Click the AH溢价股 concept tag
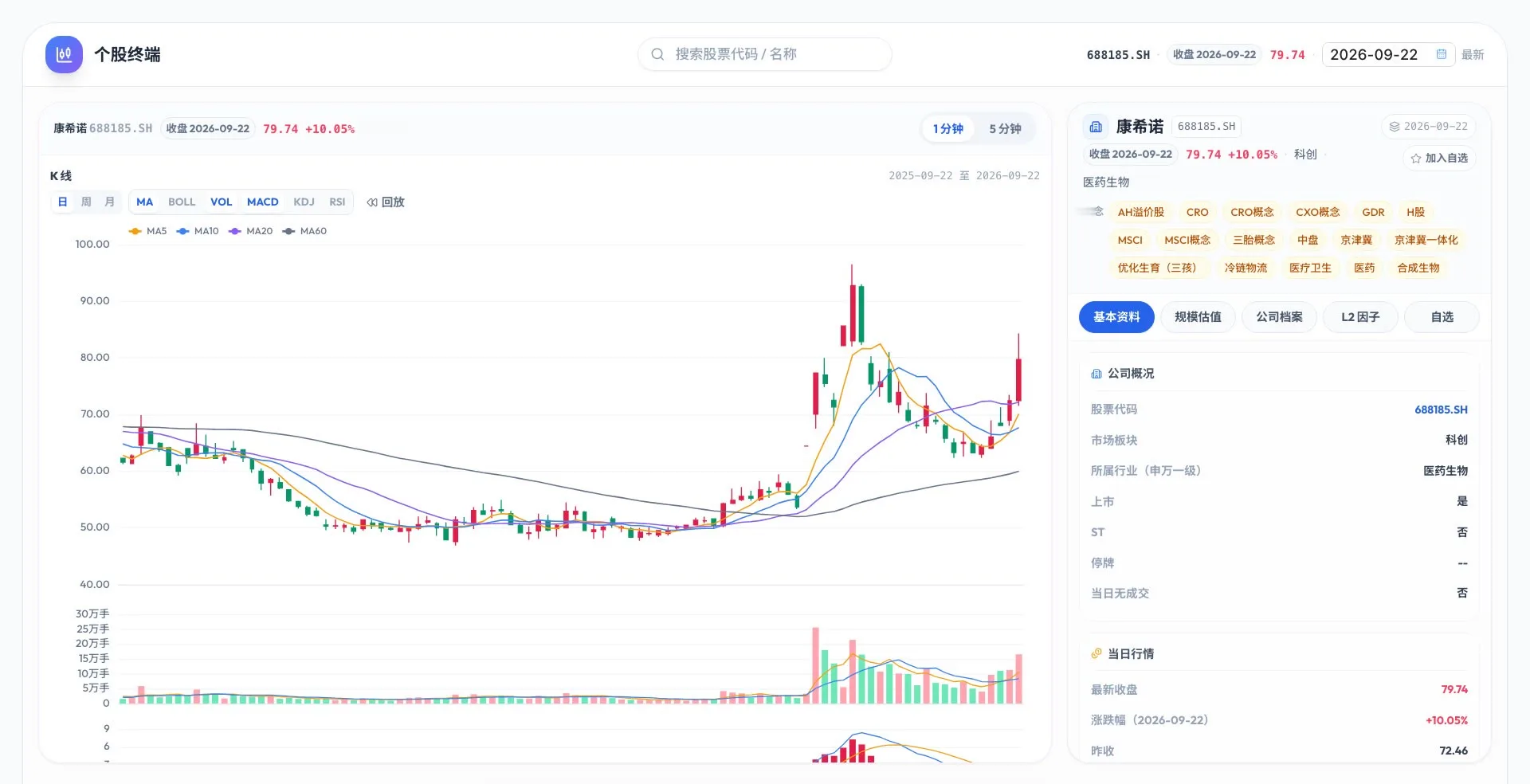 [x=1140, y=213]
